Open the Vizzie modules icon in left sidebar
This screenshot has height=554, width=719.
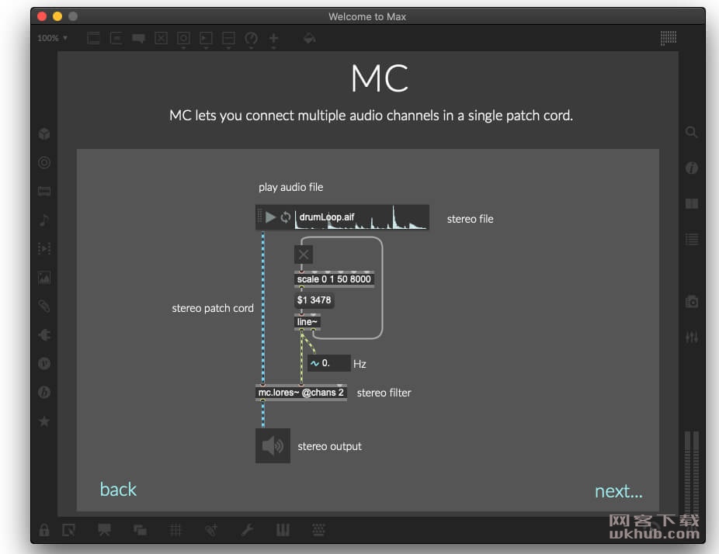44,363
